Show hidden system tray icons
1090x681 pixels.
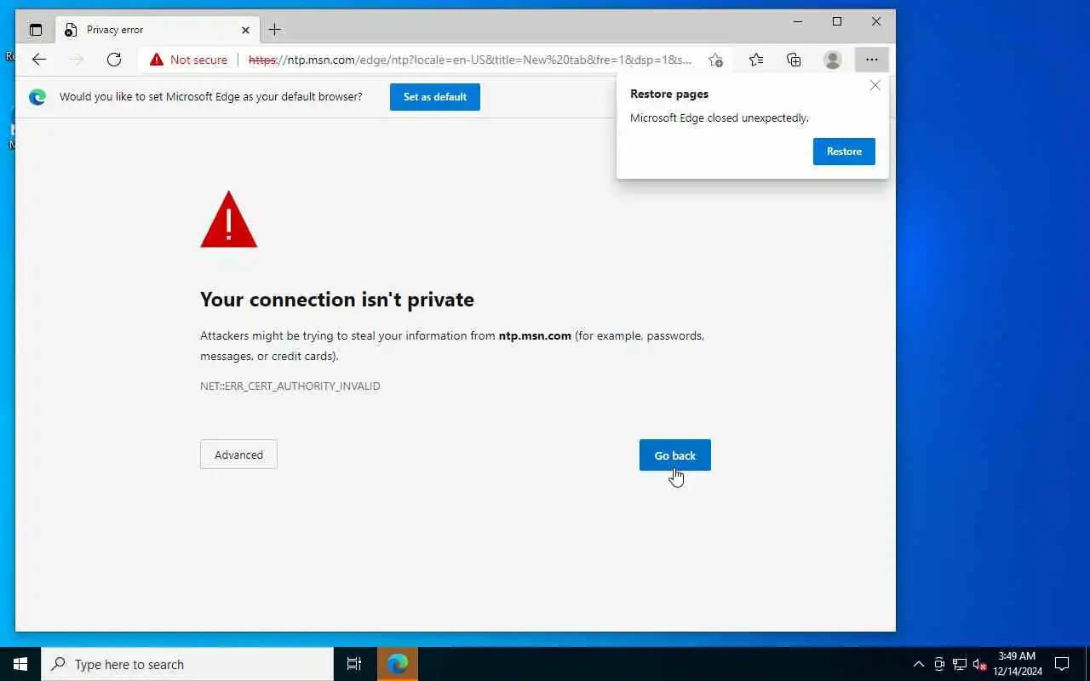918,664
